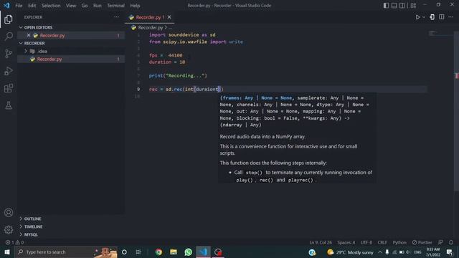The image size is (459, 258).
Task: Open the weather widget 29°C Mostly sunny
Action: click(351, 252)
